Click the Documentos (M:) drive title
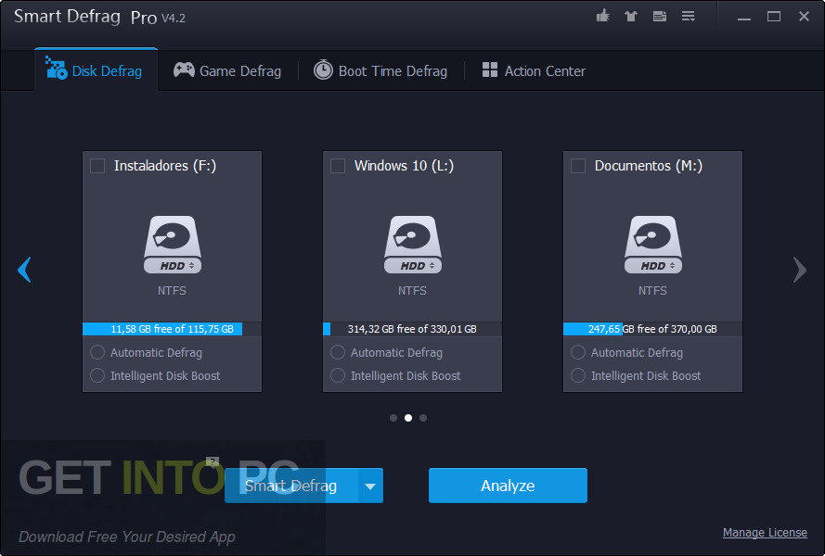 (649, 166)
